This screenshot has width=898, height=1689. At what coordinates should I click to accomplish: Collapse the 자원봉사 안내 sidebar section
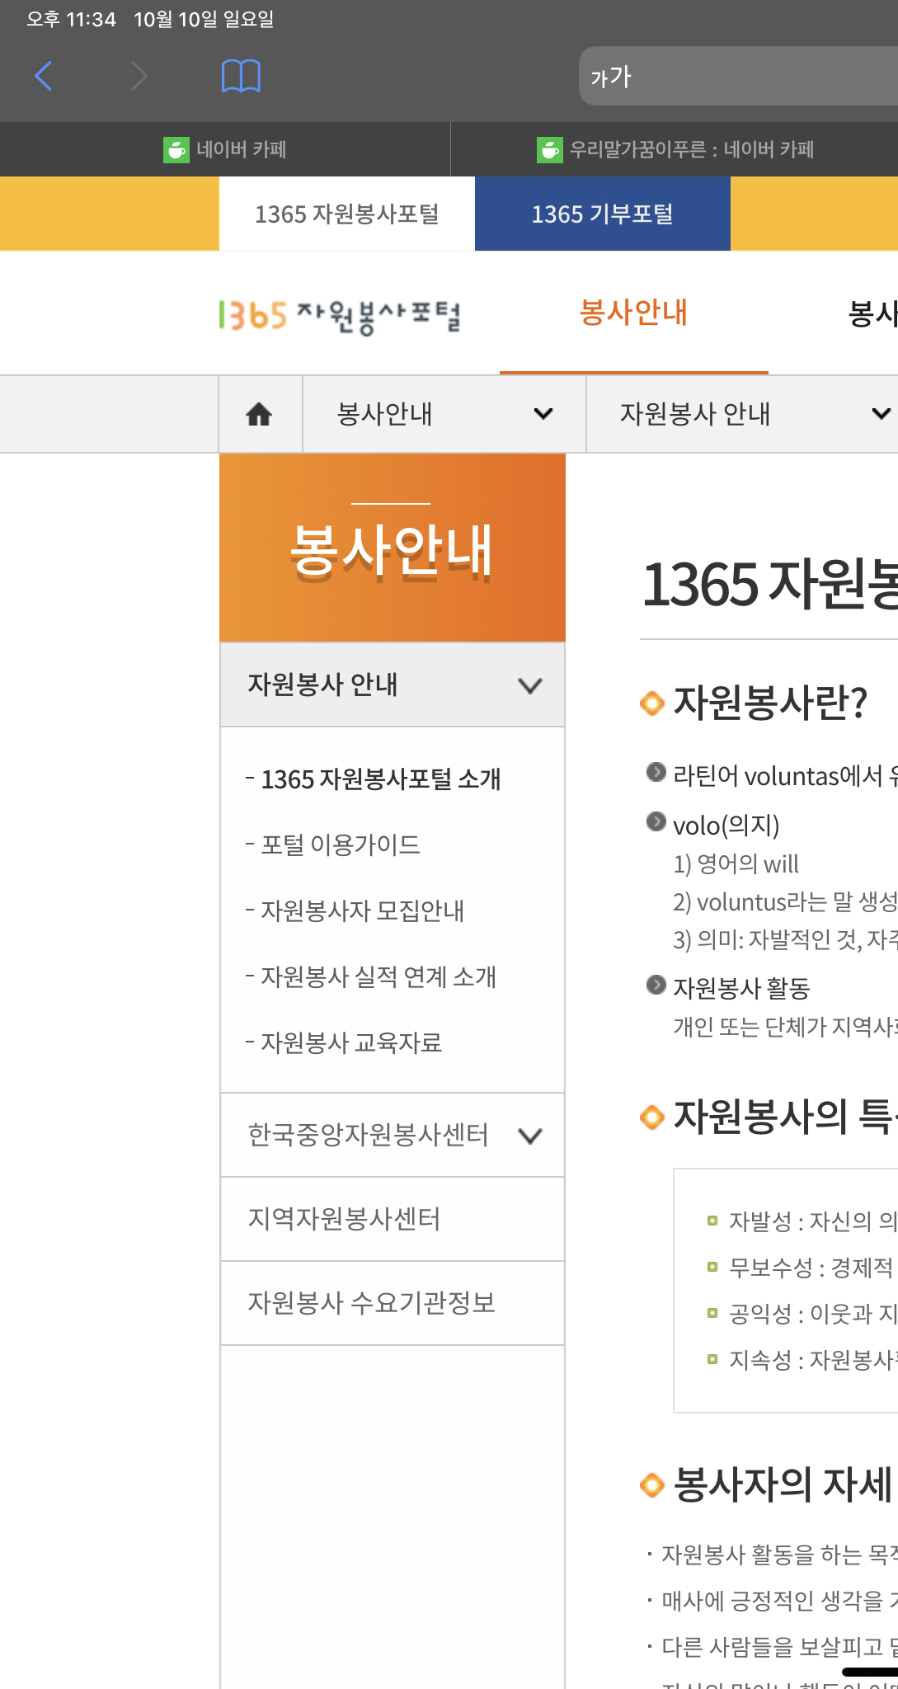393,685
